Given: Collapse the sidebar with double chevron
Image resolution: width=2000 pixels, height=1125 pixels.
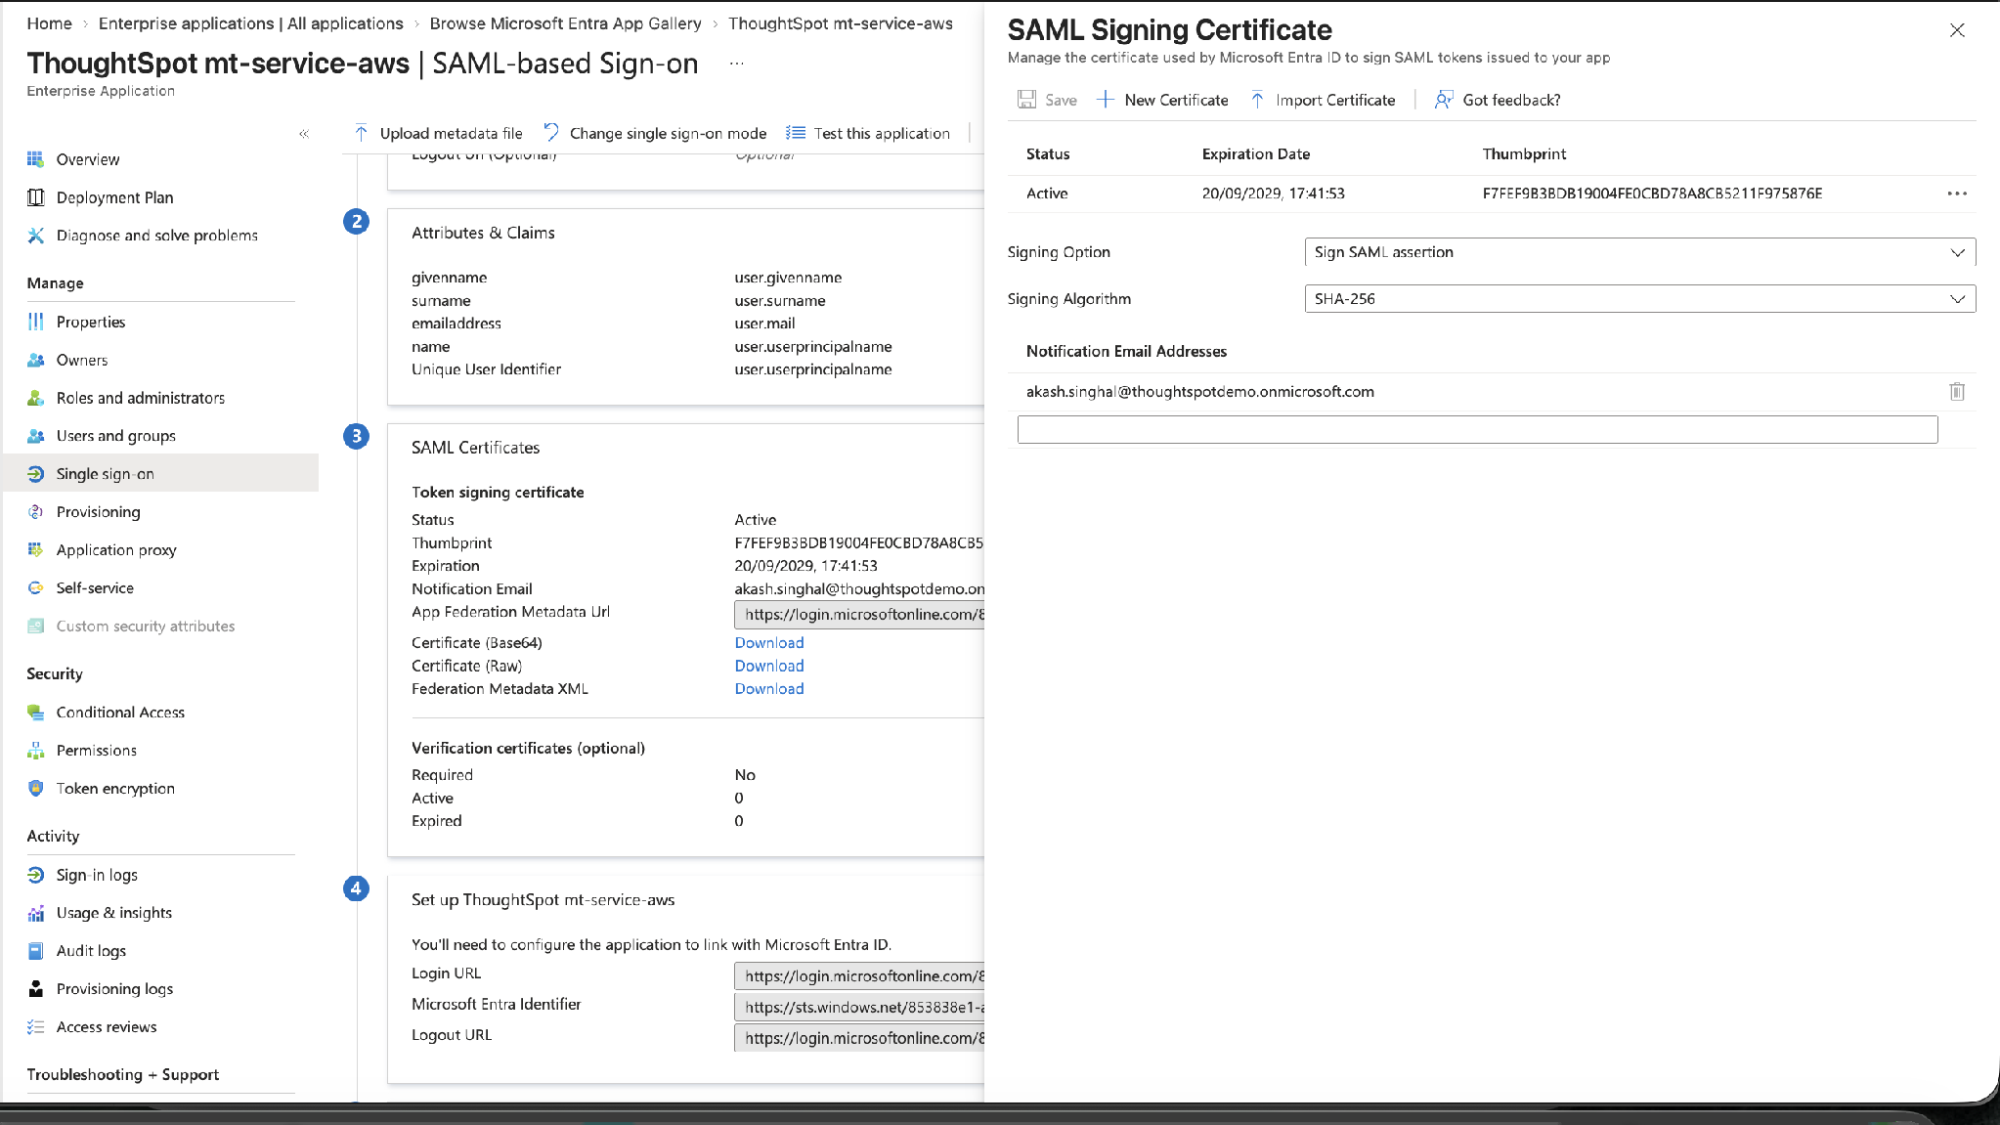Looking at the screenshot, I should coord(304,134).
